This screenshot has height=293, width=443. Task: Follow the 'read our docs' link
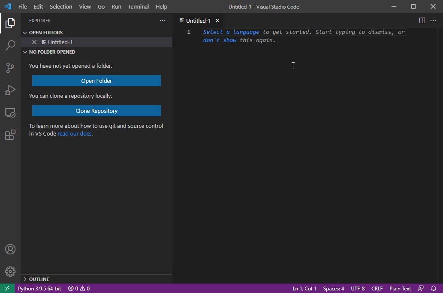coord(75,133)
